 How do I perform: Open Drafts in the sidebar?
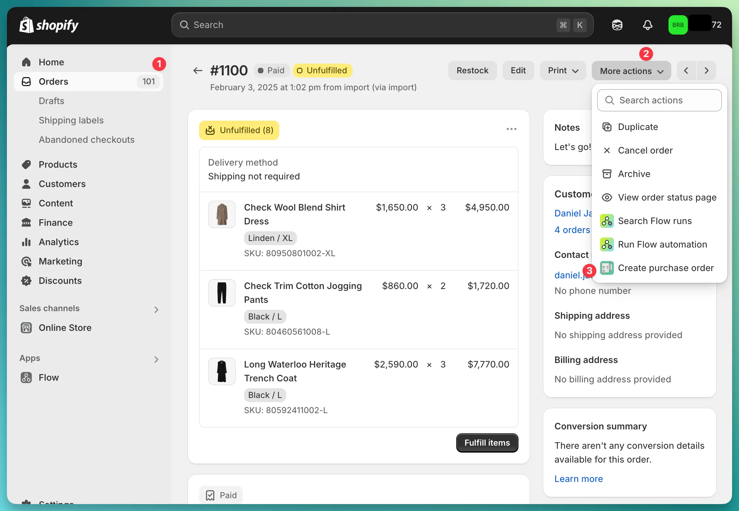pos(52,101)
